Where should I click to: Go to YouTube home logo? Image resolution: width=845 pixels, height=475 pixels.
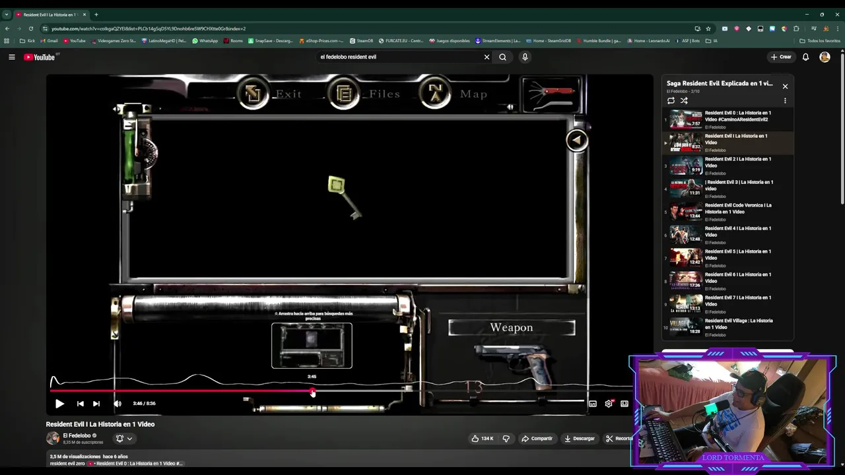click(40, 57)
